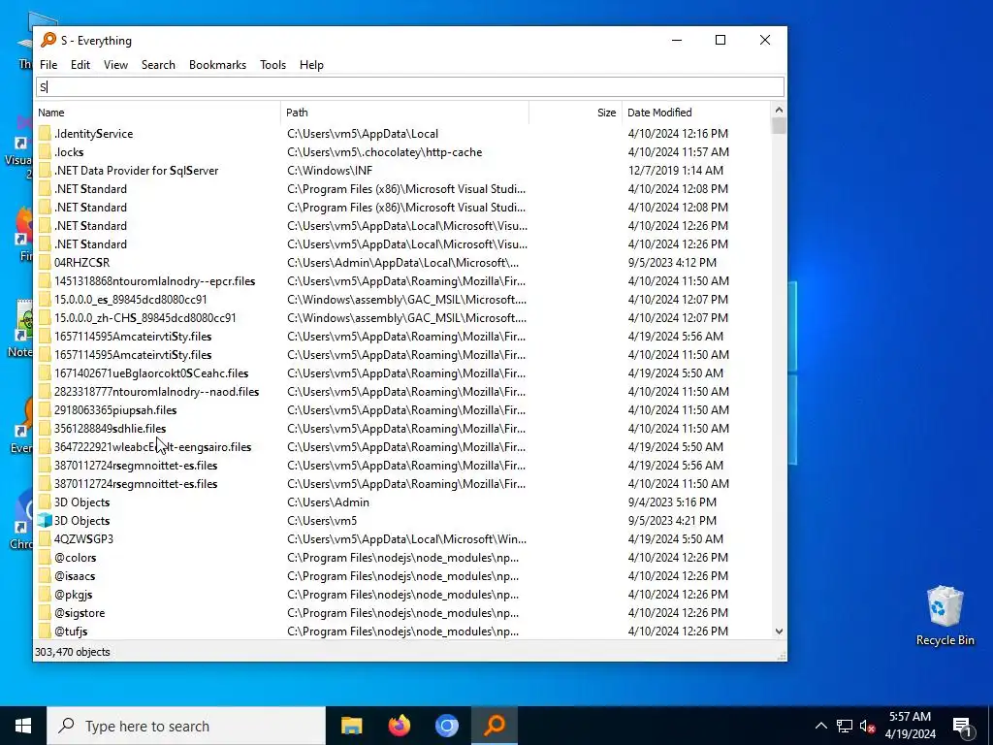Minimize the Everything window
Viewport: 993px width, 745px height.
(x=677, y=40)
